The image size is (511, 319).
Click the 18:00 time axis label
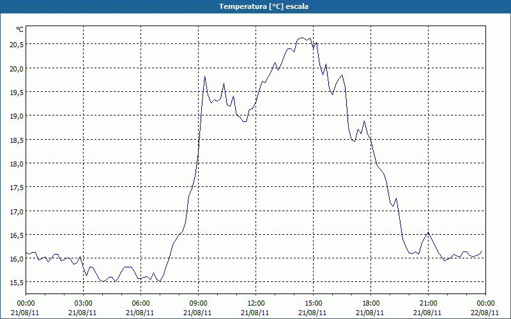371,304
